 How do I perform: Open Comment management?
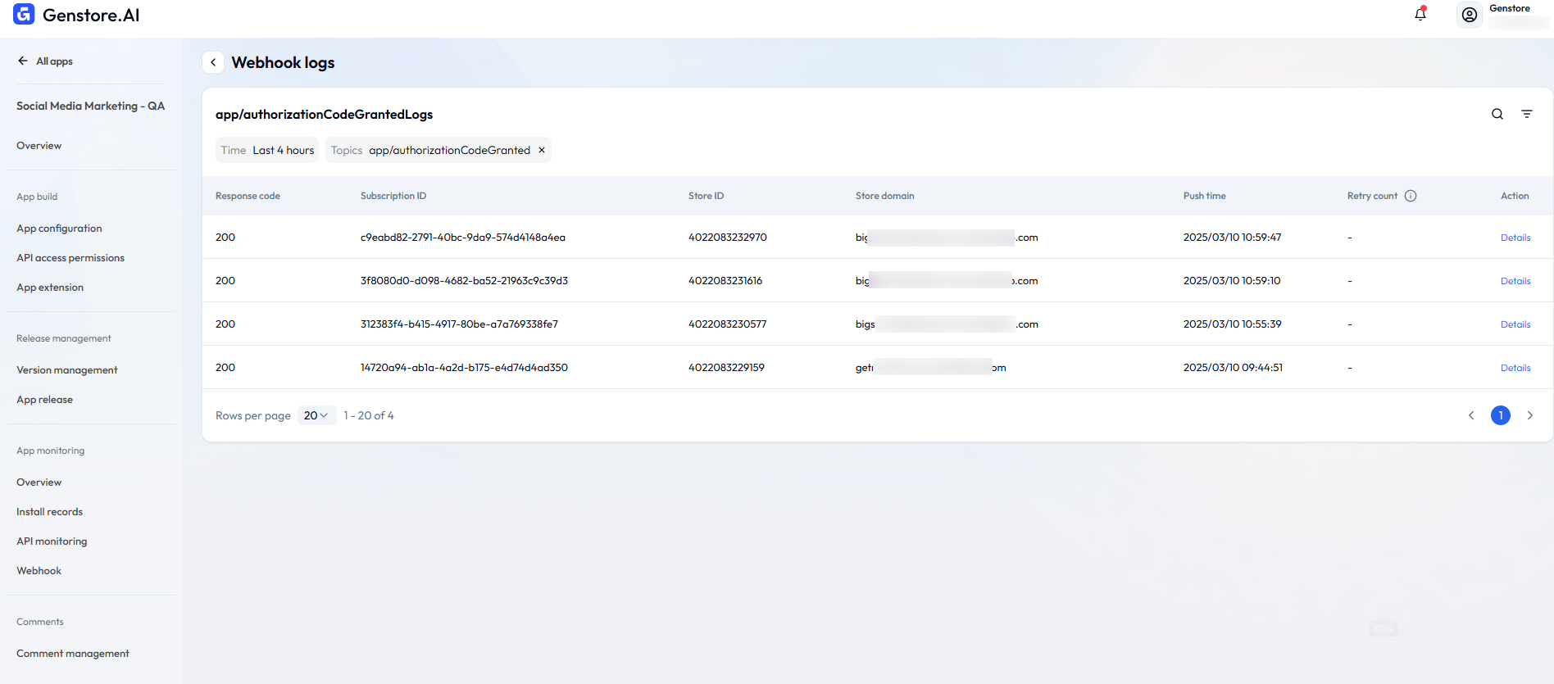(73, 654)
